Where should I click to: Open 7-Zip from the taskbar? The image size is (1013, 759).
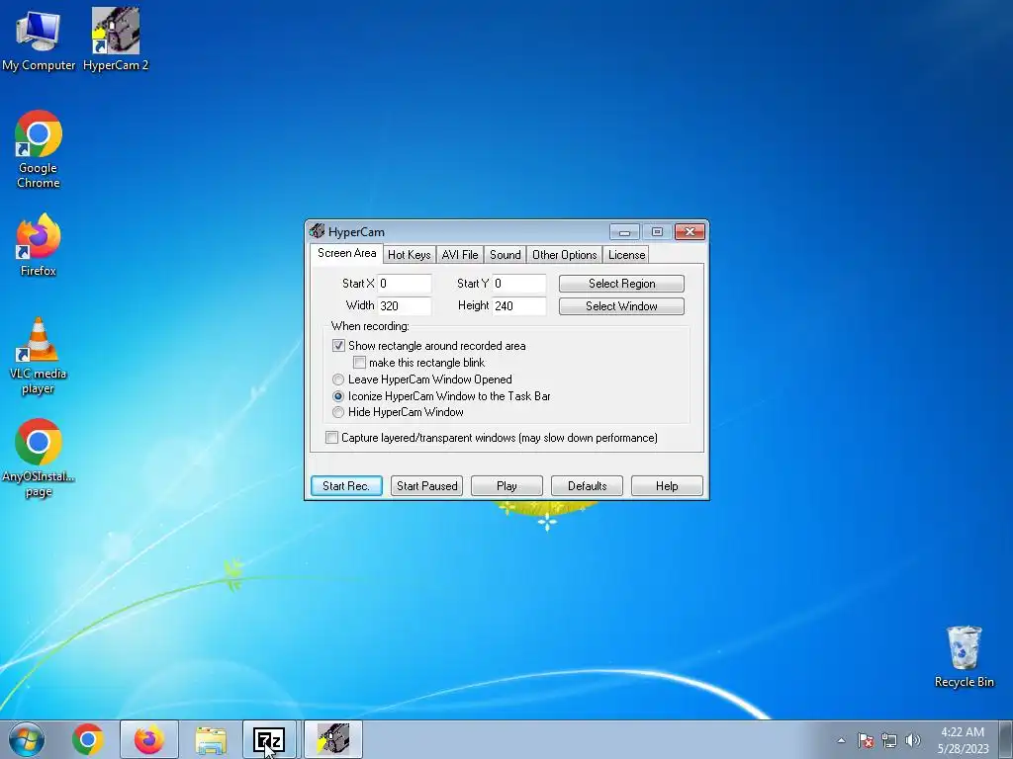pos(269,739)
